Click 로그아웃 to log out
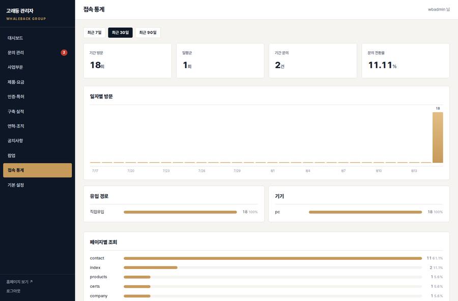This screenshot has height=301, width=458. point(13,291)
